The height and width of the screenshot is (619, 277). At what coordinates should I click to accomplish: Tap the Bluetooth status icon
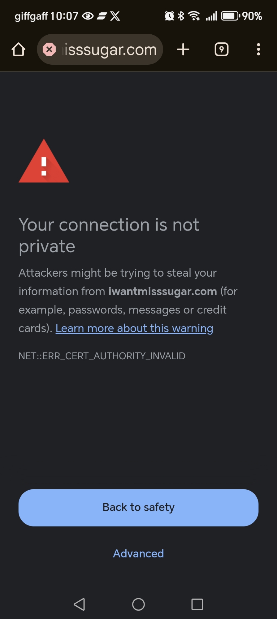181,16
